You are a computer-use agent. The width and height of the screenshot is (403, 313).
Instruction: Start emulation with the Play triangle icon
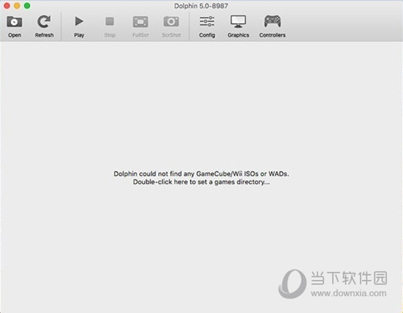[79, 21]
